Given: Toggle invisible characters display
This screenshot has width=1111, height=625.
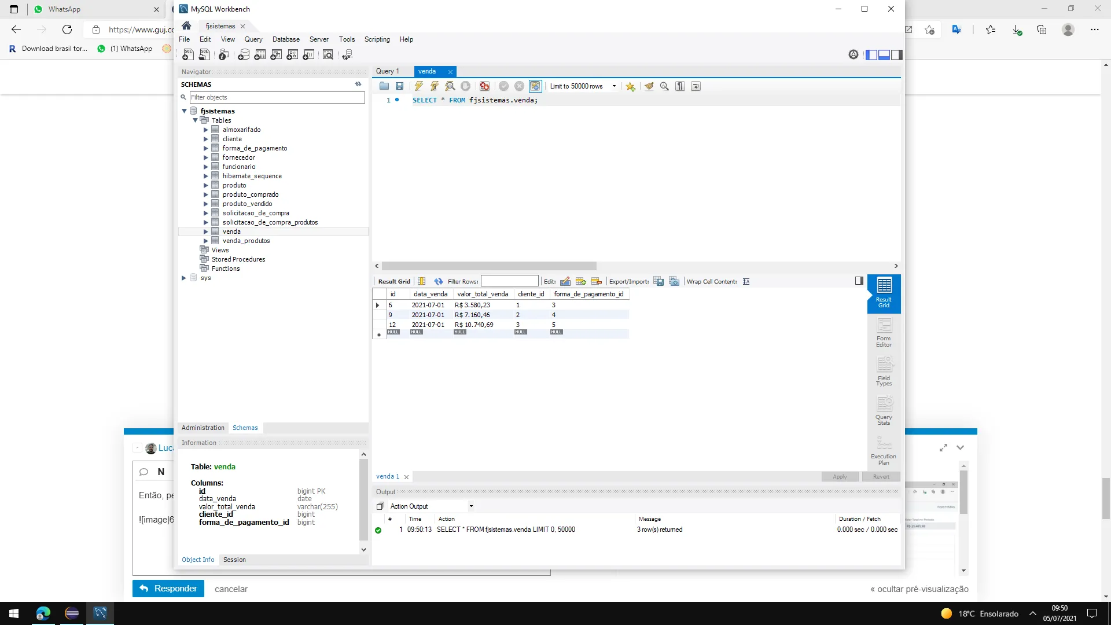Looking at the screenshot, I should coord(680,86).
